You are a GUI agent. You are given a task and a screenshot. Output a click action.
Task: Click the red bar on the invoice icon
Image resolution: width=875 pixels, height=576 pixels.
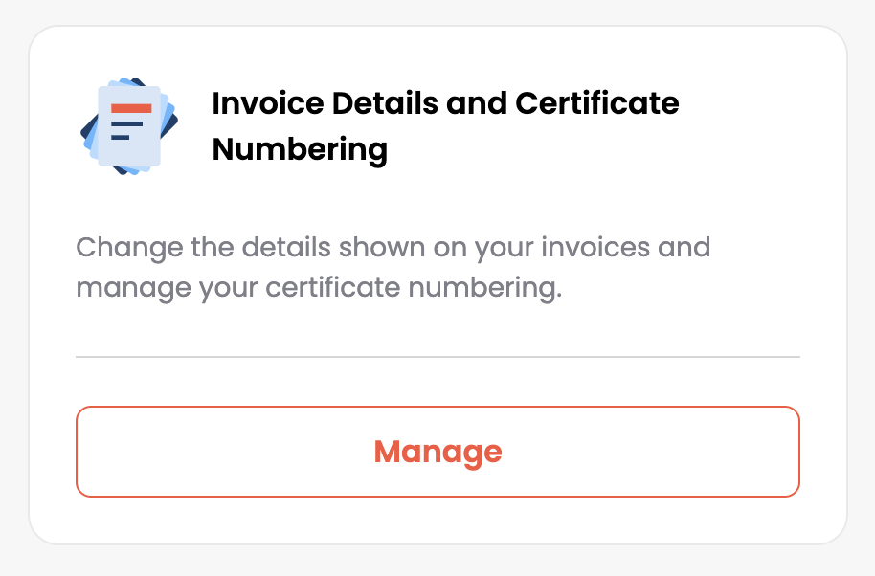tap(131, 108)
